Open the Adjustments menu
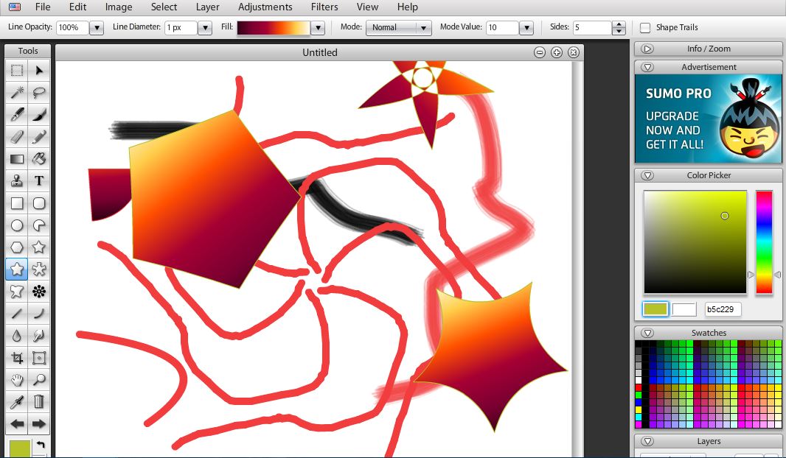 click(265, 7)
